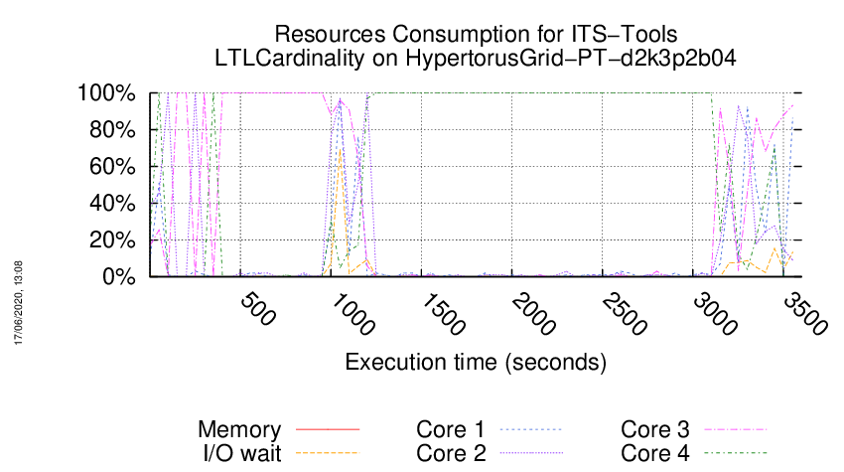The image size is (844, 472).
Task: Click the magenta Core 3 legend line sample
Action: [735, 429]
